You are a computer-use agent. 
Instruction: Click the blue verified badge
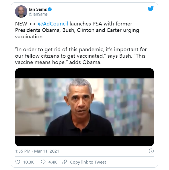[x=50, y=9]
